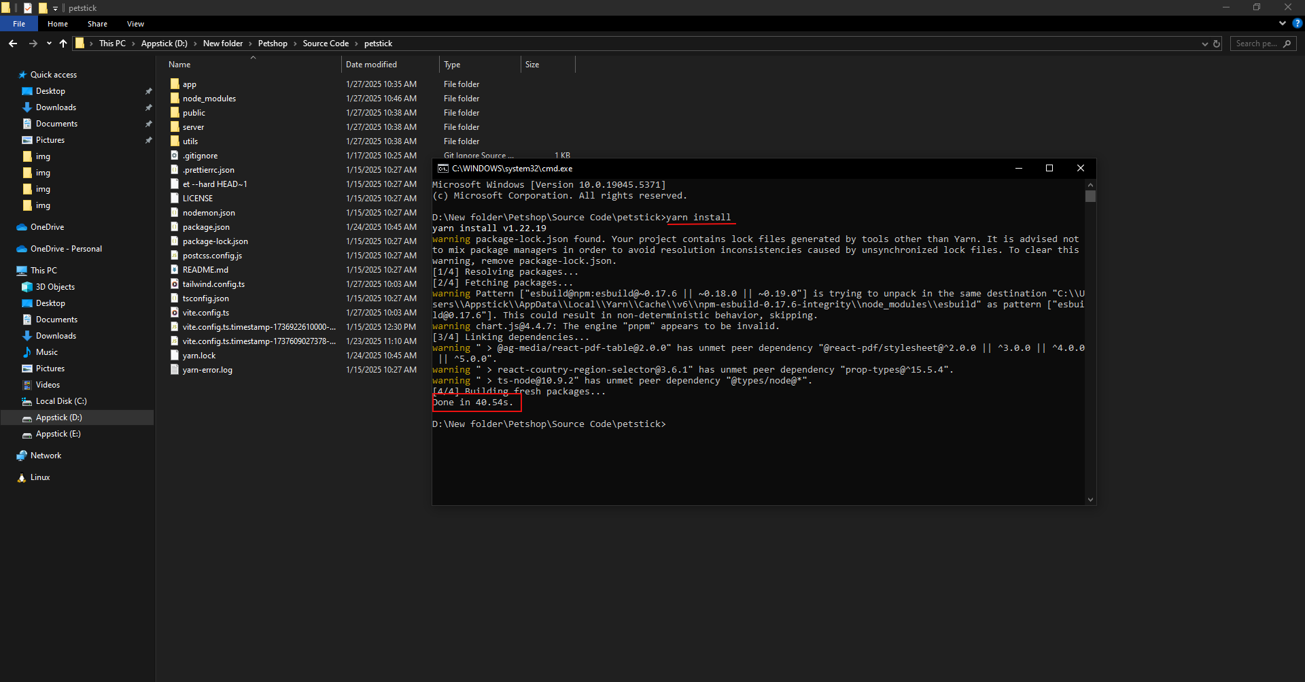Select Local Disk (C:) in sidebar
This screenshot has width=1305, height=682.
click(61, 401)
